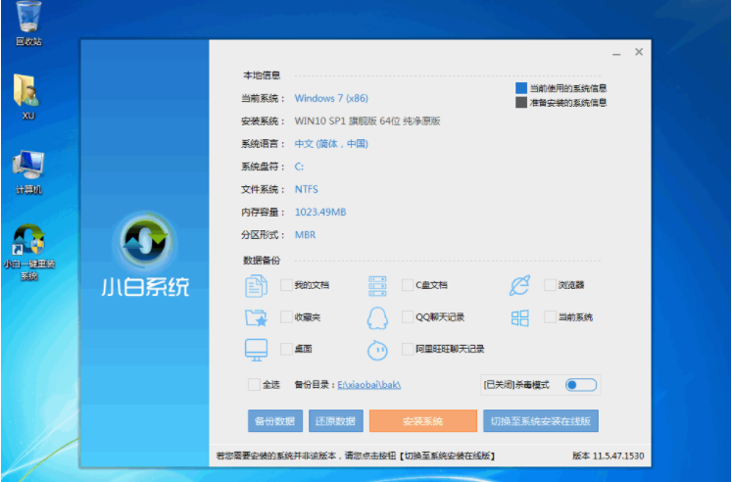Click the My Documents (我的文档) backup icon
The width and height of the screenshot is (732, 482).
256,286
